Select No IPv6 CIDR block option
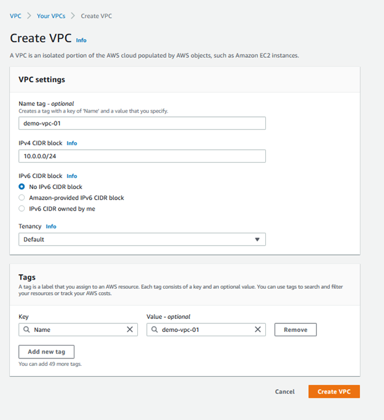This screenshot has width=384, height=420. pyautogui.click(x=22, y=187)
